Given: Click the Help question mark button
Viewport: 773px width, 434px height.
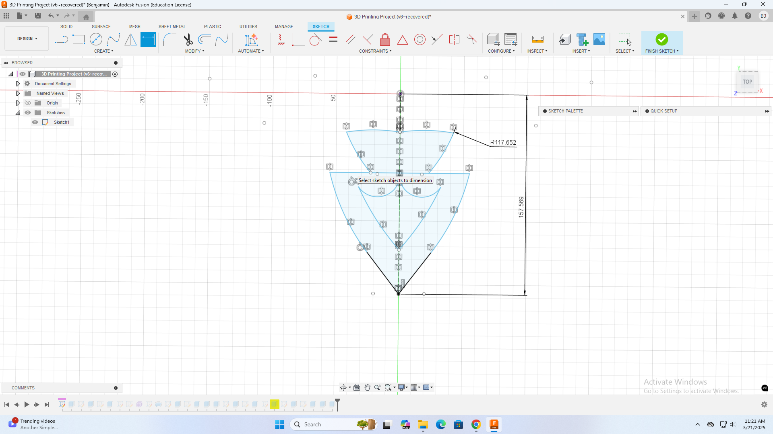Looking at the screenshot, I should click(748, 16).
